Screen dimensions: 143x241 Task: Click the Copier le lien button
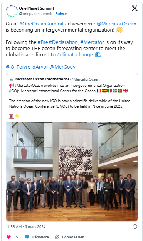pos(73,237)
